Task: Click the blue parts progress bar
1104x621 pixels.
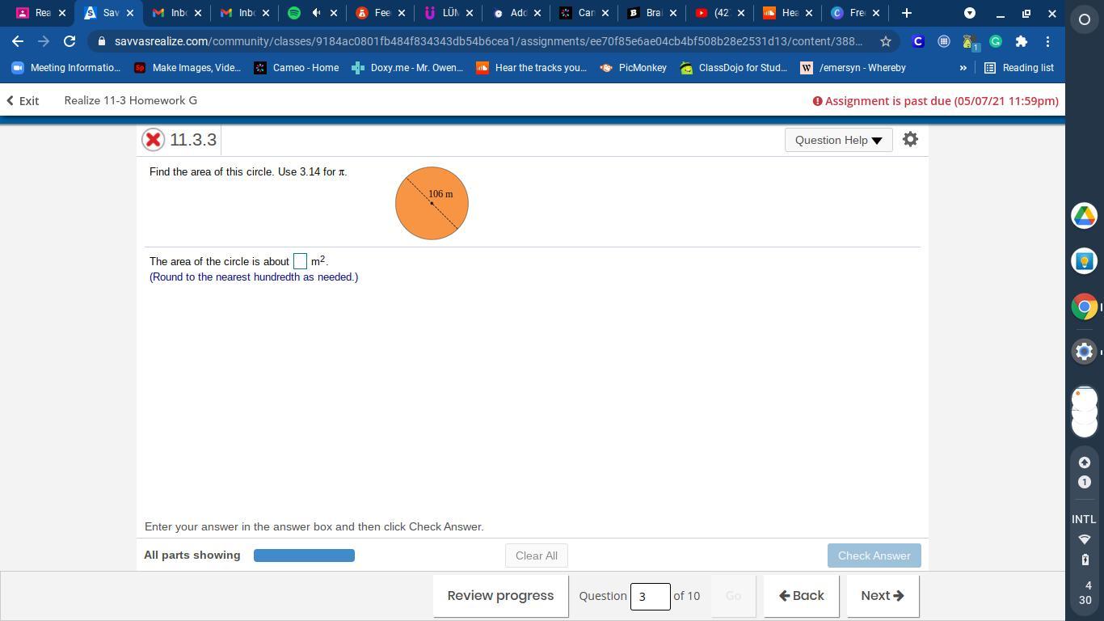Action: pos(304,556)
